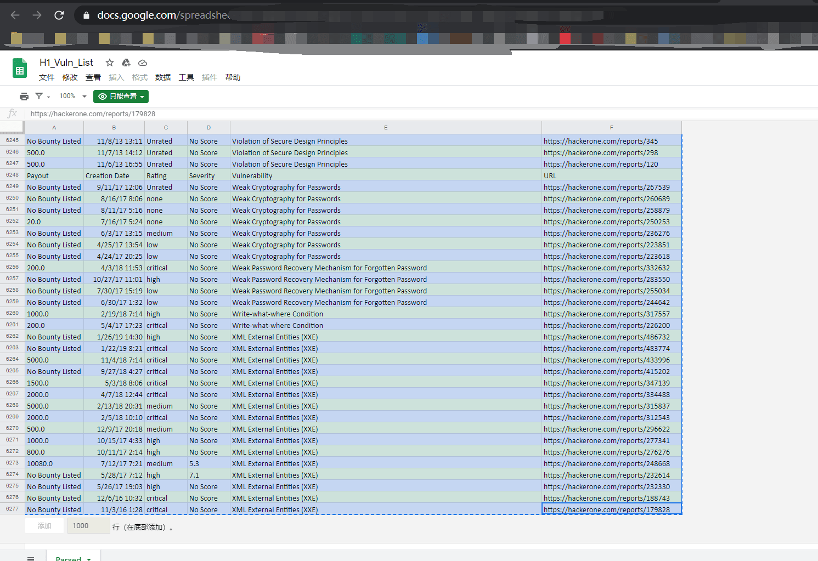The height and width of the screenshot is (561, 818).
Task: Open link hackerone.com/reports/298
Action: point(601,153)
